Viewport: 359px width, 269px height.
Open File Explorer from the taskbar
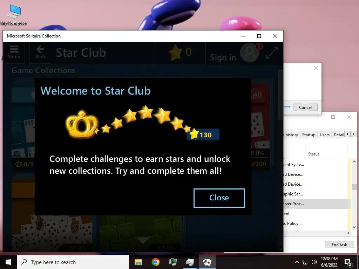[x=138, y=262]
